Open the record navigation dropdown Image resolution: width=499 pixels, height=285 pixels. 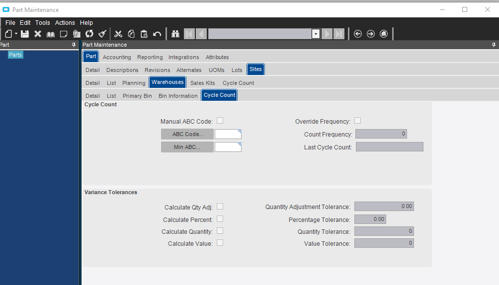point(316,34)
